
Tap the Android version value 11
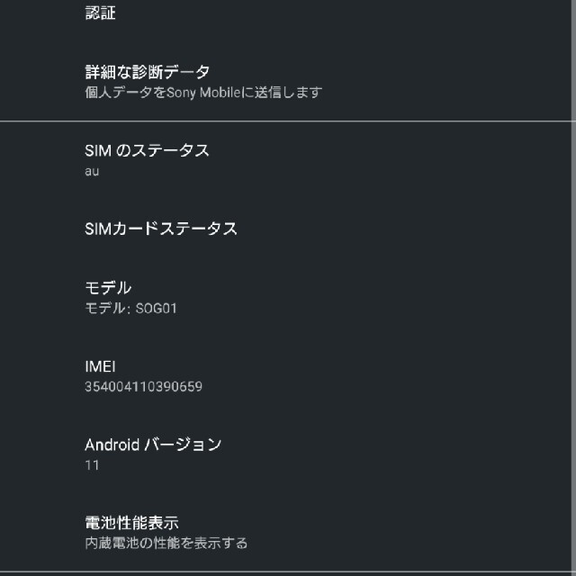coord(92,465)
